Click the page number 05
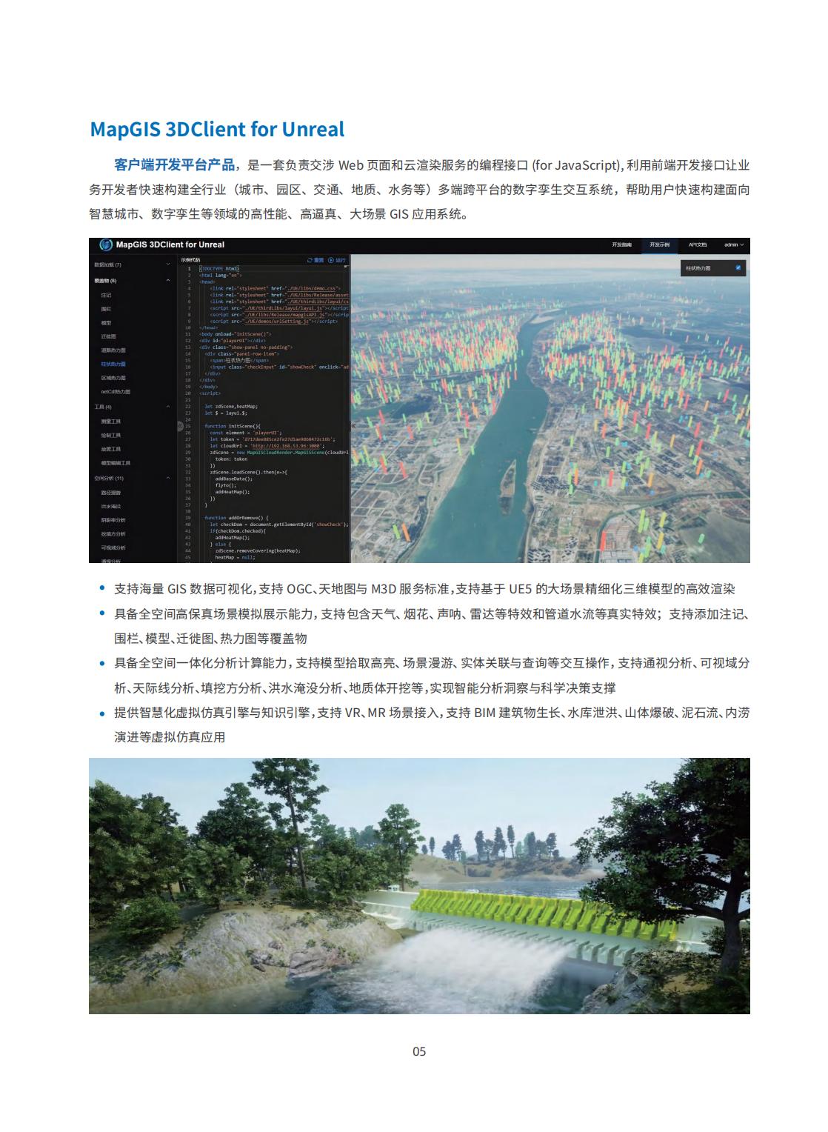Screen dimensions: 828x1132 click(419, 1051)
